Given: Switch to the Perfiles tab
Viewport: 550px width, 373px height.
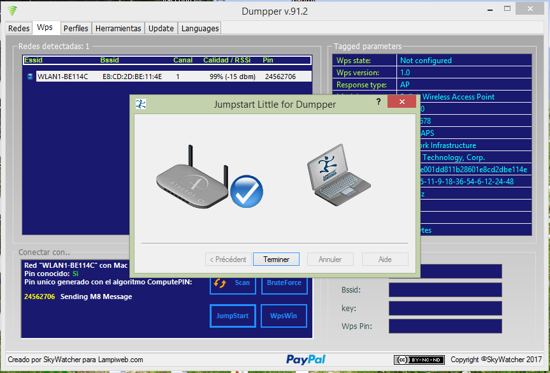Looking at the screenshot, I should tap(76, 29).
